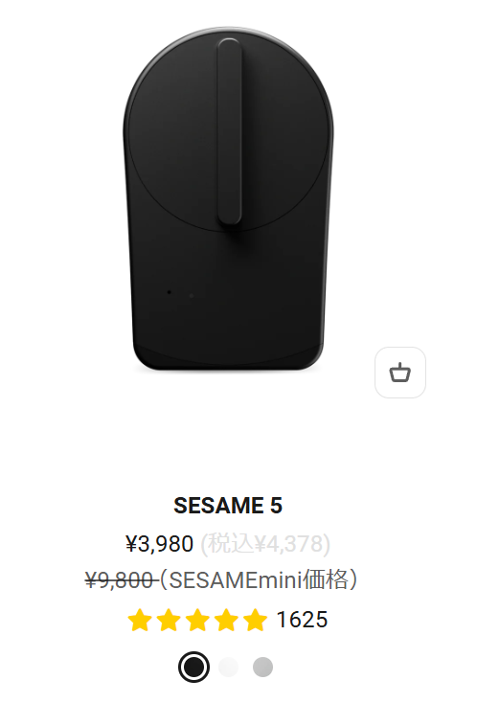Click the fifth yellow rating star
The height and width of the screenshot is (703, 477).
click(x=255, y=620)
